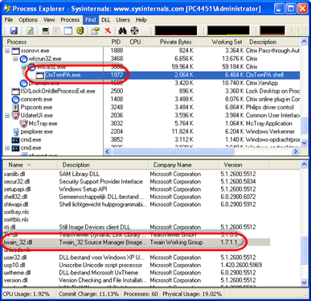Image resolution: width=311 pixels, height=301 pixels.
Task: Collapse the UdaterUI.exe tree node
Action: tap(7, 116)
